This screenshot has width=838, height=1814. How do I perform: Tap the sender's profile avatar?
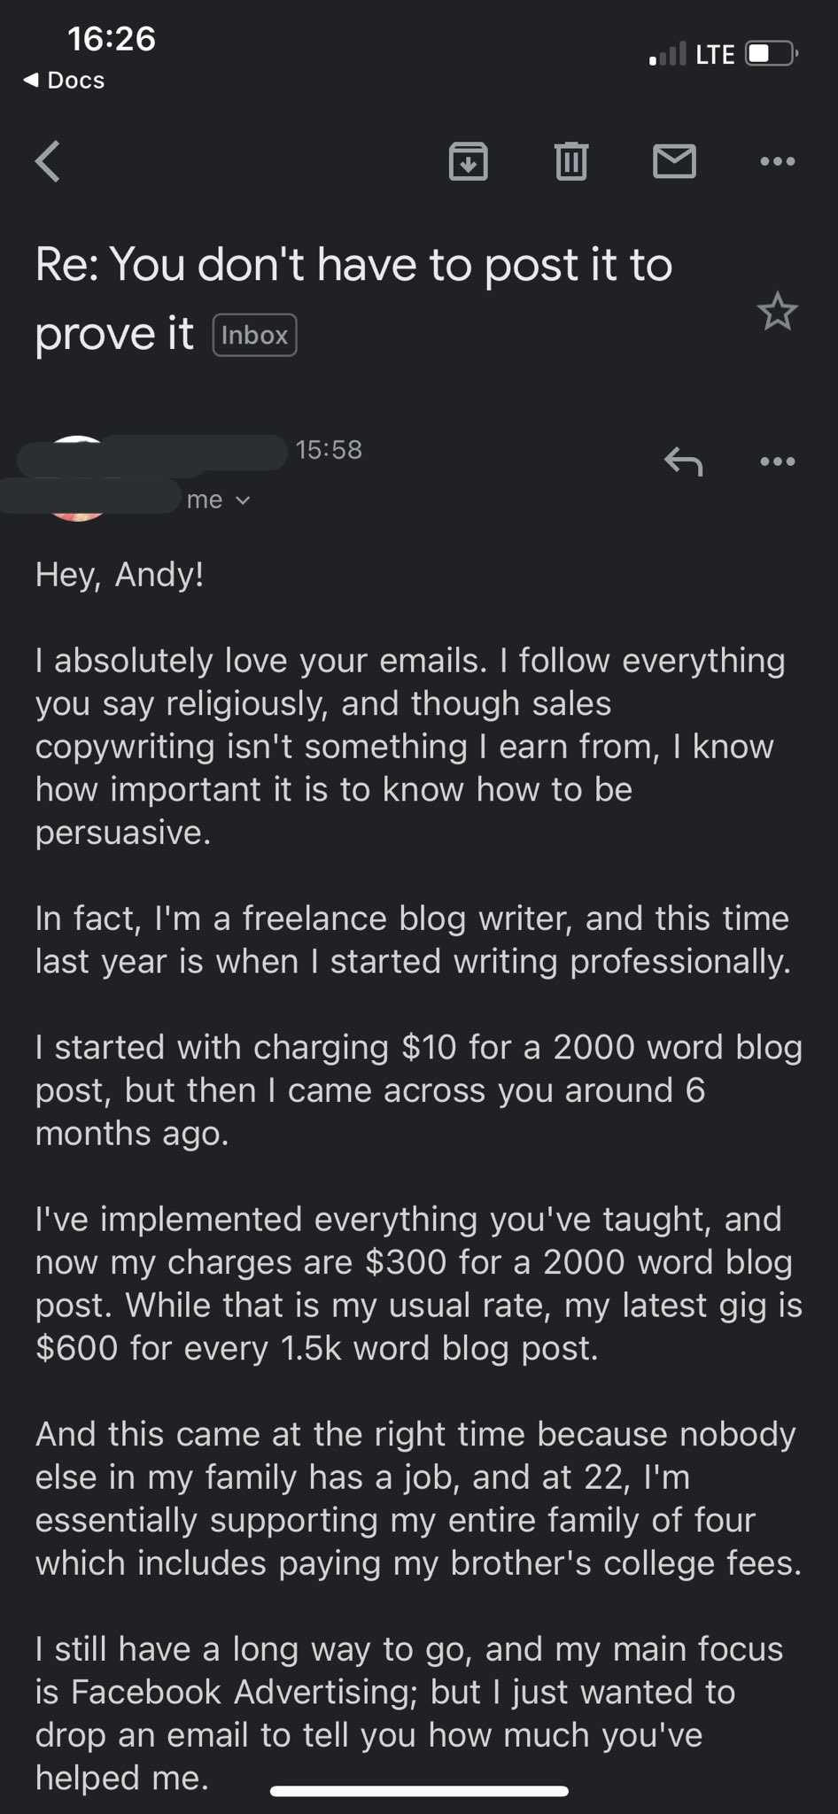coord(77,478)
